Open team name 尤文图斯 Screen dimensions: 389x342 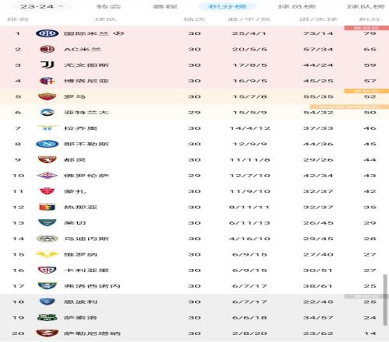coord(86,65)
